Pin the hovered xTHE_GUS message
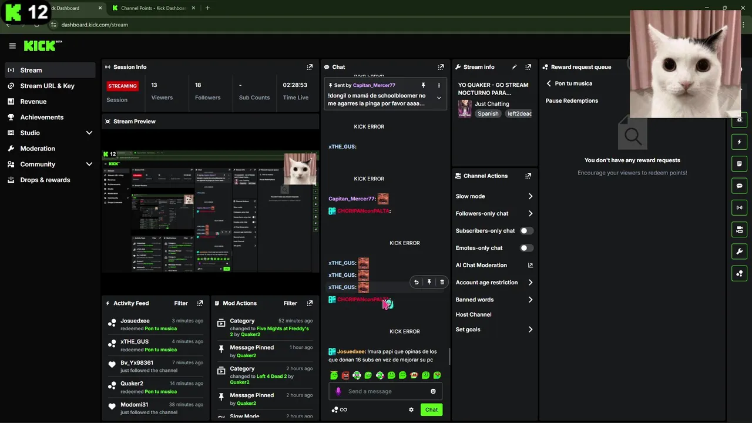Viewport: 752px width, 423px height. tap(429, 283)
